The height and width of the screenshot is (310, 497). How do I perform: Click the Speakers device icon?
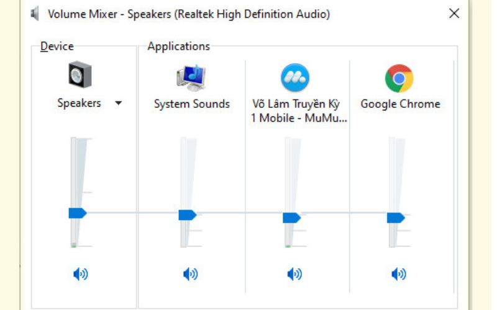(x=80, y=76)
